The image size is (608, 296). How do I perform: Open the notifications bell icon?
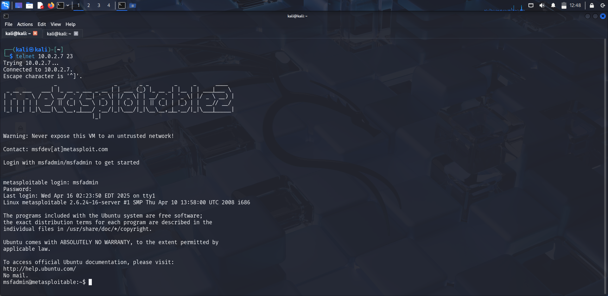coord(553,5)
